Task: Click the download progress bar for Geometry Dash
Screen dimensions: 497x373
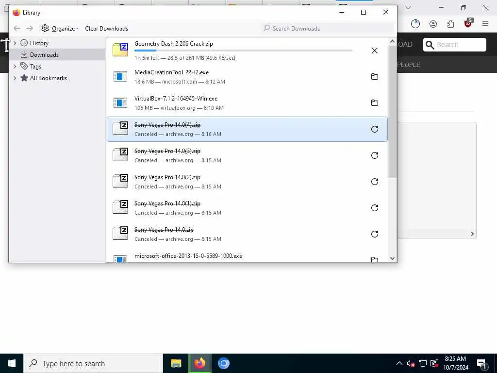Action: pos(243,51)
